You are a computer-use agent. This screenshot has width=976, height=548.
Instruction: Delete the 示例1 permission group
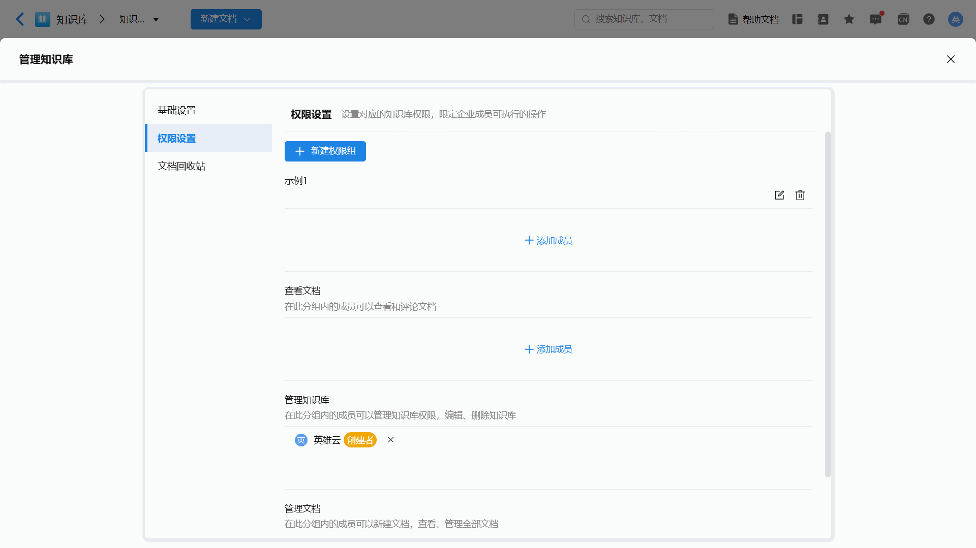(x=800, y=195)
